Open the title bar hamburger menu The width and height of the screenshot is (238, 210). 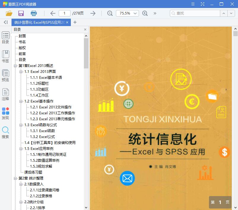193,4
